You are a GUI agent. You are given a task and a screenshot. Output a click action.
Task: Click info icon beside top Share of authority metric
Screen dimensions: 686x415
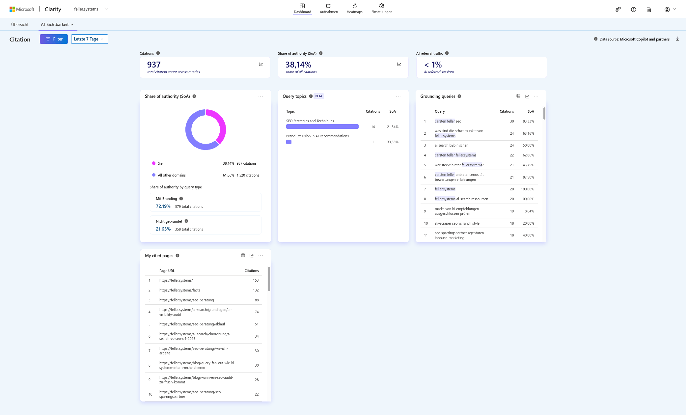[x=321, y=53]
